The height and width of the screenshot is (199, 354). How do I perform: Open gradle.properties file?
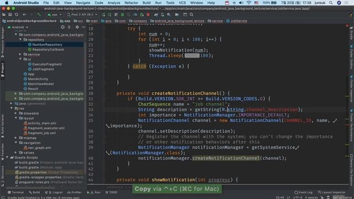coord(33,172)
